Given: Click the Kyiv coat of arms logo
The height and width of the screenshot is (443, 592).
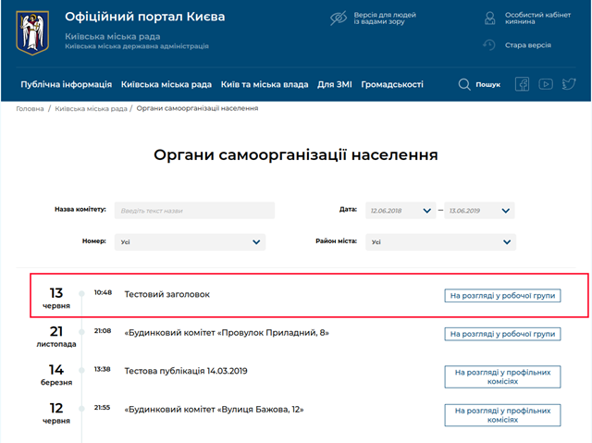Looking at the screenshot, I should point(33,32).
